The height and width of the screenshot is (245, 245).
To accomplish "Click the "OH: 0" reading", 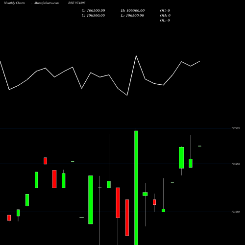I will 165,16.
